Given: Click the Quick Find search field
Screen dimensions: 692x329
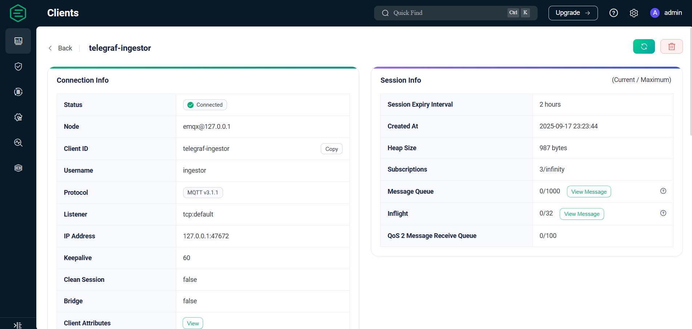Looking at the screenshot, I should (443, 13).
